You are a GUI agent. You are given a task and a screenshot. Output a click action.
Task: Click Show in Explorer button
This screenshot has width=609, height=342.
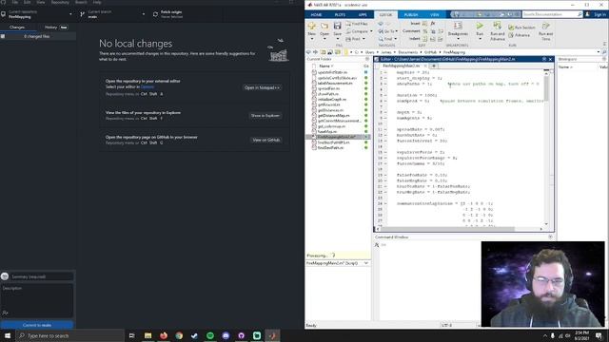265,116
